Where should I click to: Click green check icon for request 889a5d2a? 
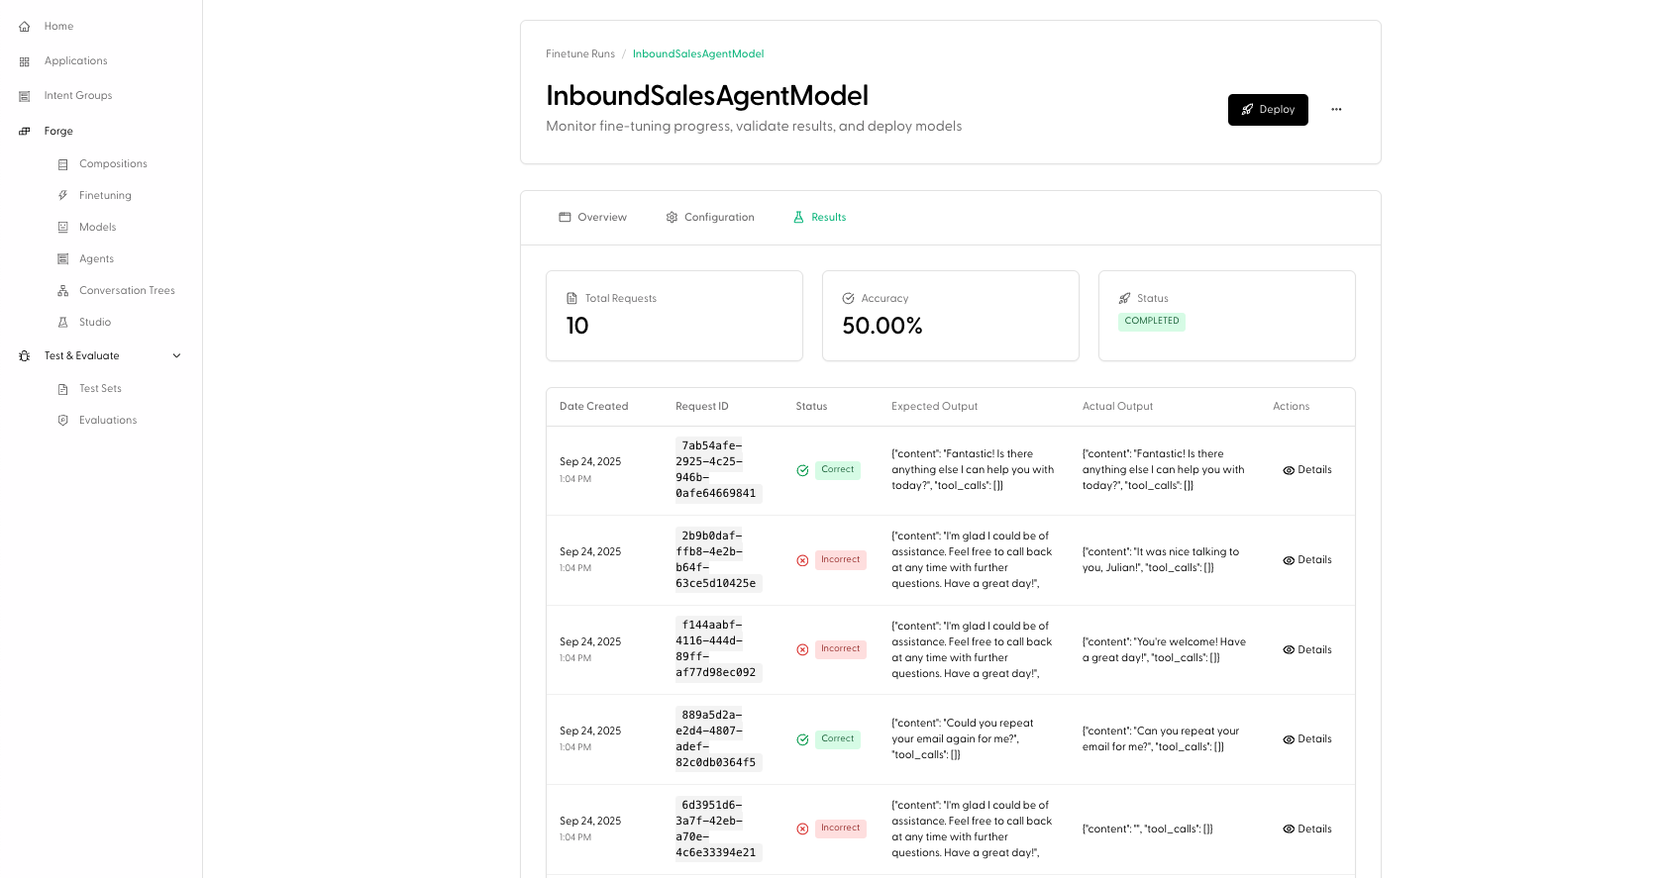point(802,739)
